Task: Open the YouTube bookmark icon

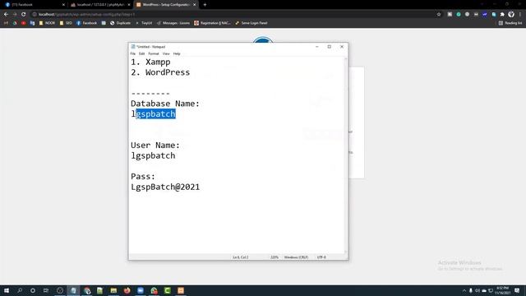Action: point(24,23)
